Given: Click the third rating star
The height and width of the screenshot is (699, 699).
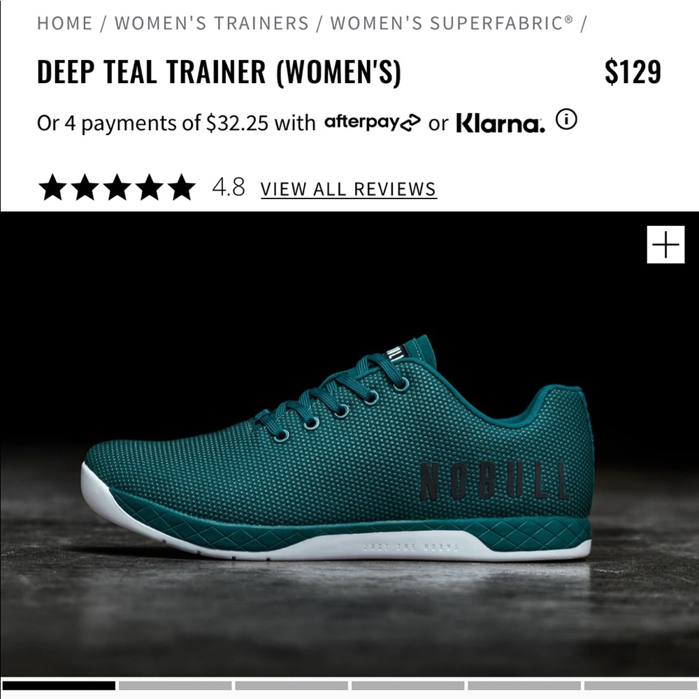Looking at the screenshot, I should coord(117,187).
